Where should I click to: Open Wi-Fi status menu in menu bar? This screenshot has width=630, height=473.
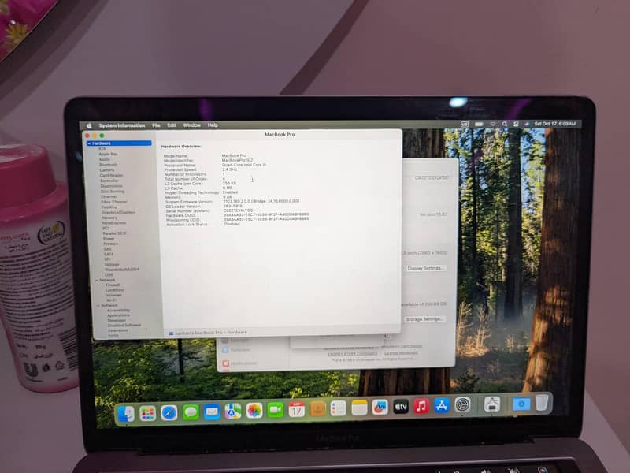pyautogui.click(x=493, y=125)
